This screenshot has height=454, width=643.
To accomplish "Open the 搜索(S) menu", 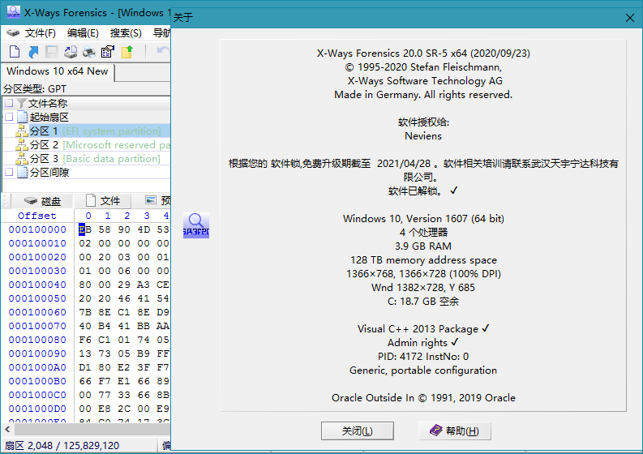I will 126,32.
